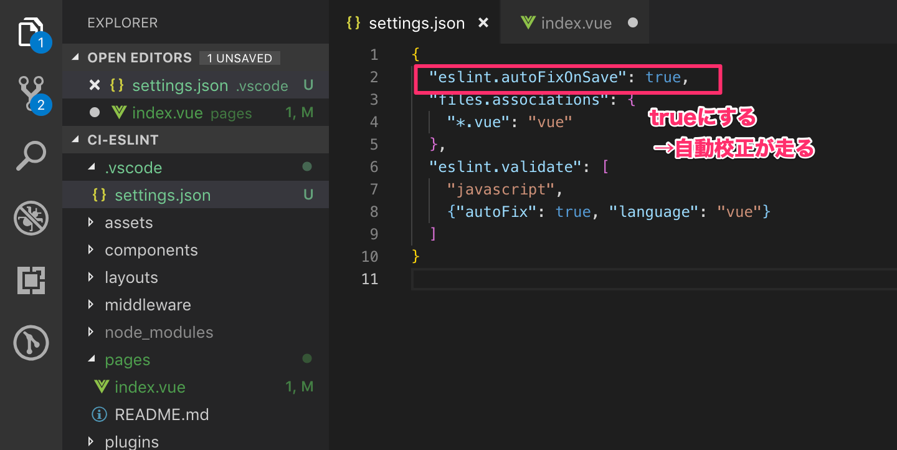Click unsaved dot on index.vue tab
This screenshot has height=450, width=897.
point(633,23)
